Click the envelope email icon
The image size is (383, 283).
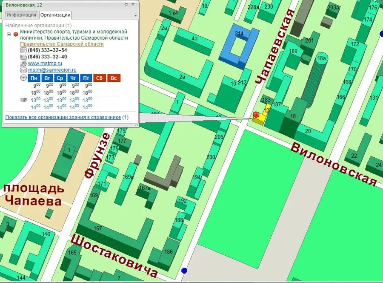[23, 70]
